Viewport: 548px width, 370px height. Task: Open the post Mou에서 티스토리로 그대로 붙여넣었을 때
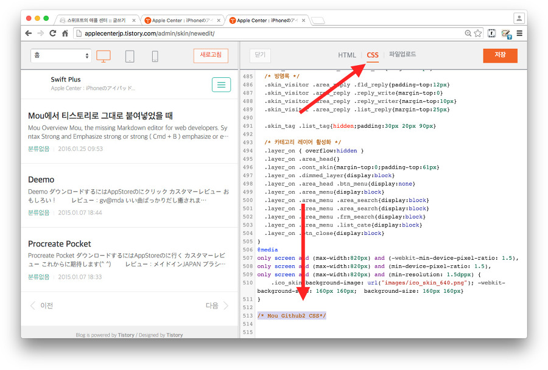(x=100, y=116)
